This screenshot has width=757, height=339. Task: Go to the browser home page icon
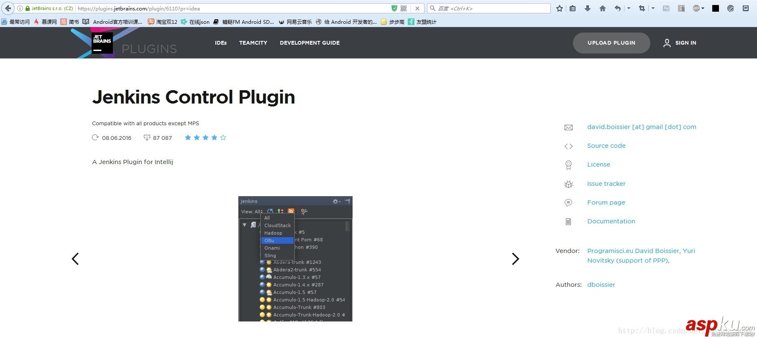click(x=603, y=8)
